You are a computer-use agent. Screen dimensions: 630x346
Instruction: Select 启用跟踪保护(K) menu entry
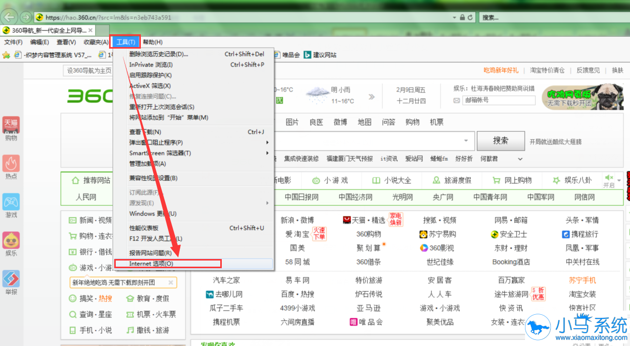pos(194,75)
